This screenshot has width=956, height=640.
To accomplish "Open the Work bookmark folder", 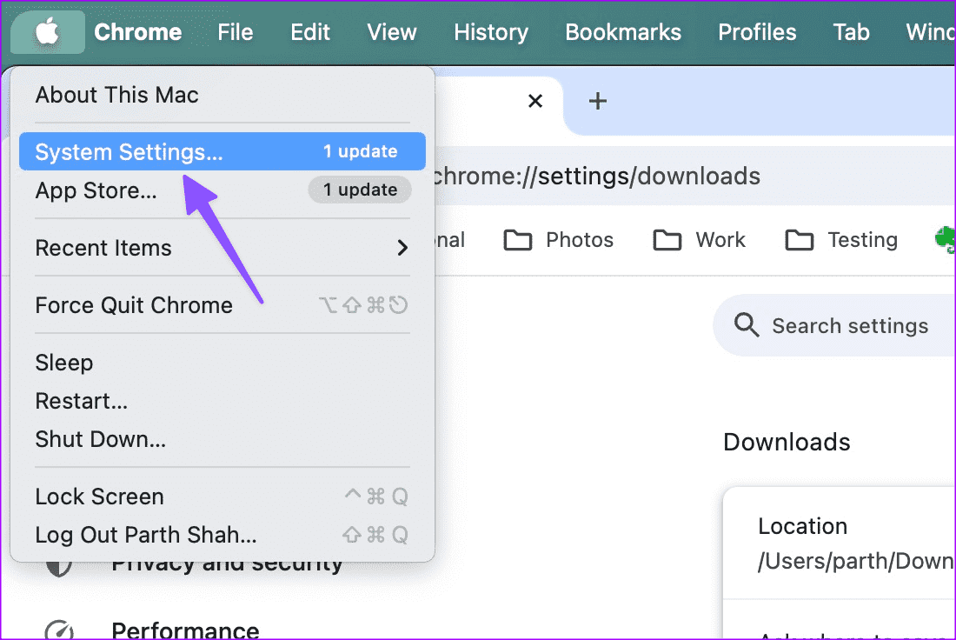I will (700, 240).
